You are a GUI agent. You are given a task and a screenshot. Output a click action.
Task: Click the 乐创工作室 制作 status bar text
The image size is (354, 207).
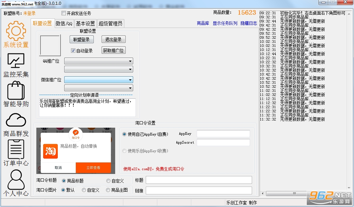pos(242,203)
